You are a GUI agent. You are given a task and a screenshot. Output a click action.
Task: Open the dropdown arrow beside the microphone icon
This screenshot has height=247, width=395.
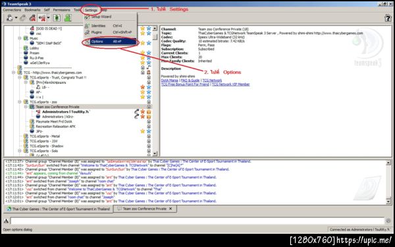[x=48, y=18]
